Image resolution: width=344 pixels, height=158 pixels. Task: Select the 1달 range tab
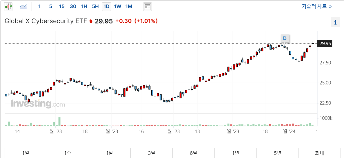[x=110, y=153]
